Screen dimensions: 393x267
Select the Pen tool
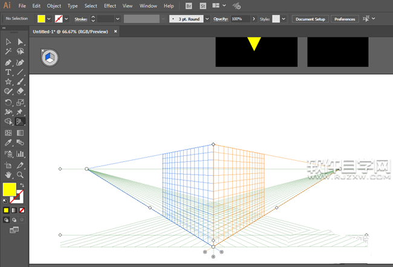click(8, 62)
